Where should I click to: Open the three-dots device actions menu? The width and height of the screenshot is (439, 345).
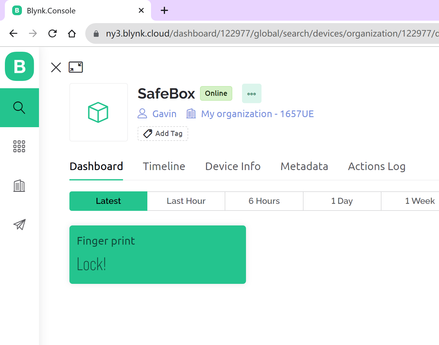coord(251,93)
